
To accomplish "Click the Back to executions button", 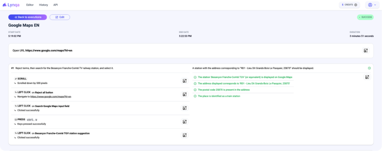I will tap(28, 17).
